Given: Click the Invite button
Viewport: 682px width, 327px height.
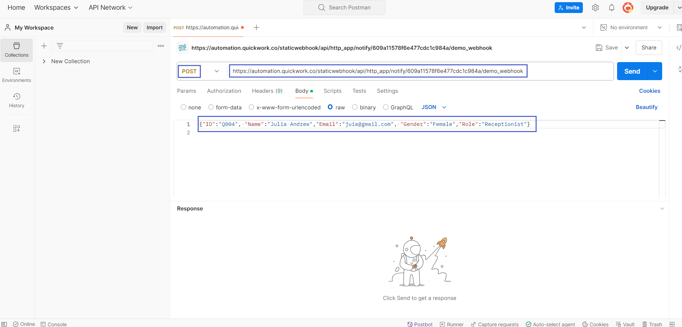Looking at the screenshot, I should coord(569,8).
